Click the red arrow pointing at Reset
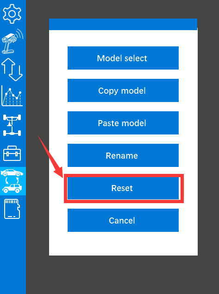The width and height of the screenshot is (219, 294). coord(50,157)
